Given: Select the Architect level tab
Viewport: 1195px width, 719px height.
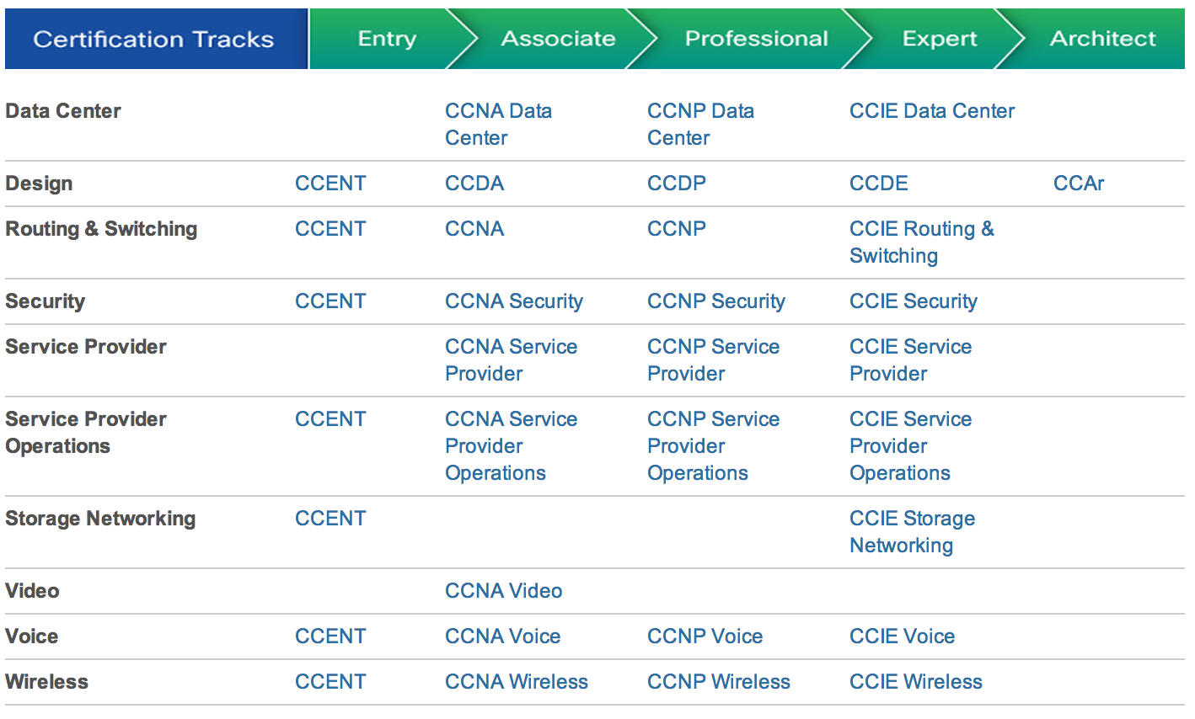Looking at the screenshot, I should tap(1102, 39).
